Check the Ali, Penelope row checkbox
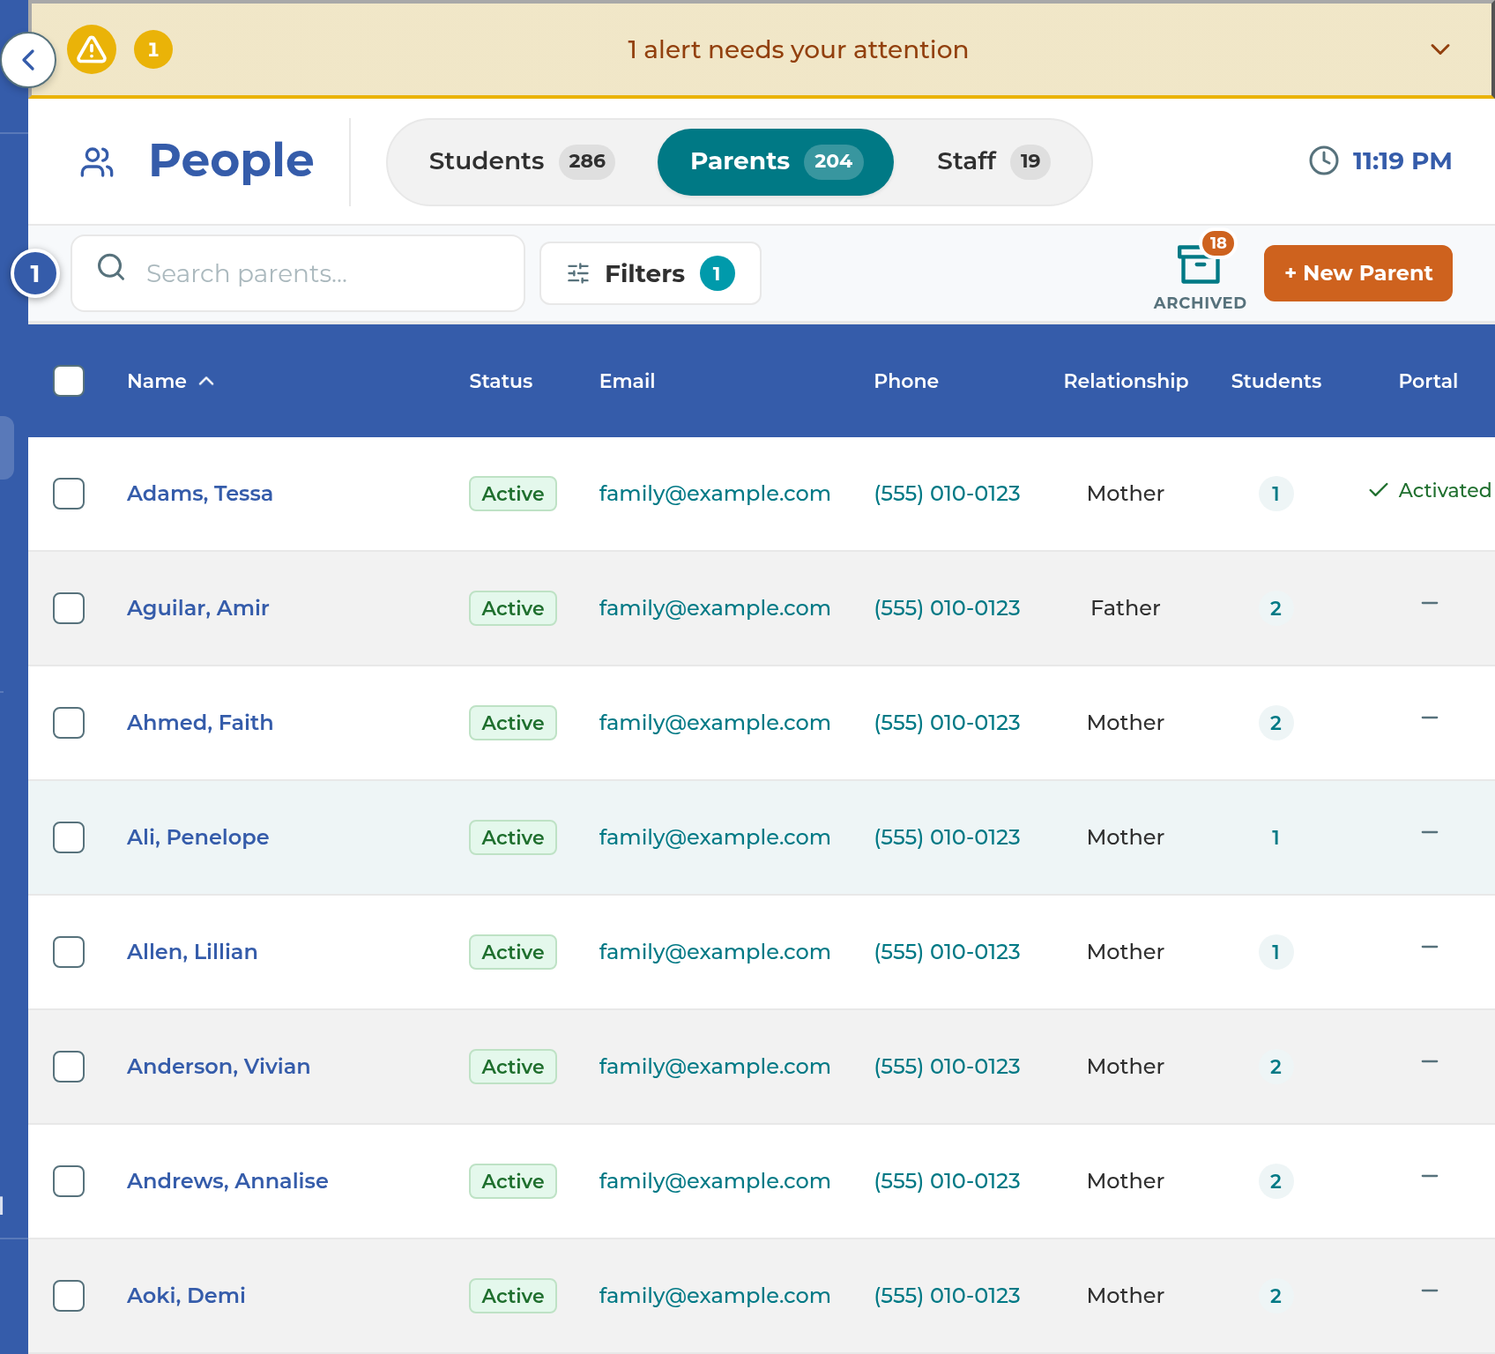Viewport: 1495px width, 1354px height. 69,837
